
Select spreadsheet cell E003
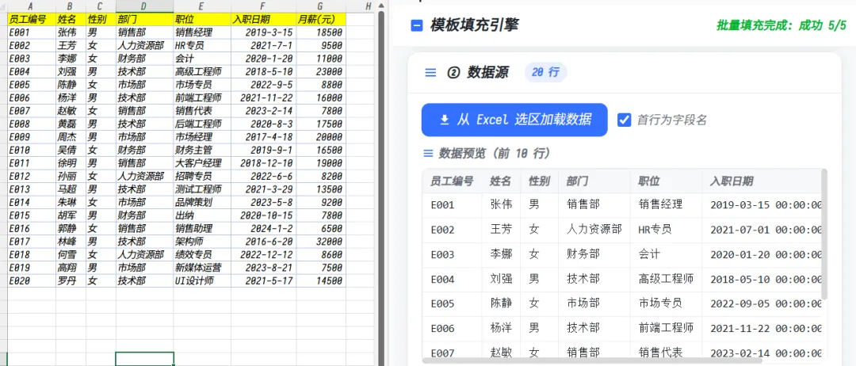point(31,59)
